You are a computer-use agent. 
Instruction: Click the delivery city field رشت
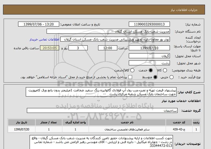(x=149, y=63)
